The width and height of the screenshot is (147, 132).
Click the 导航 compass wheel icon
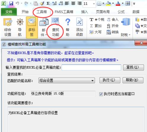click(20, 22)
